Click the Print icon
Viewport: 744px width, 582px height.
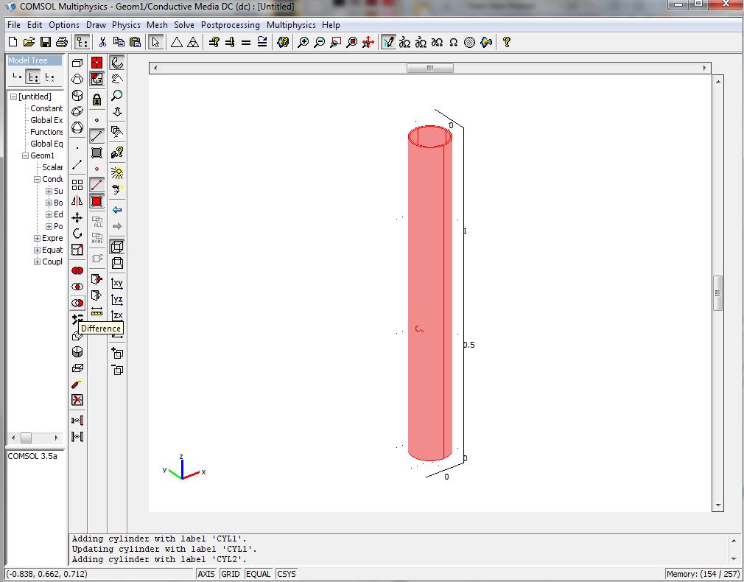pos(62,42)
